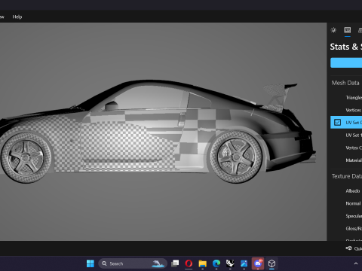
Task: Open the Environment & Lighting sun tab
Action: 333,30
